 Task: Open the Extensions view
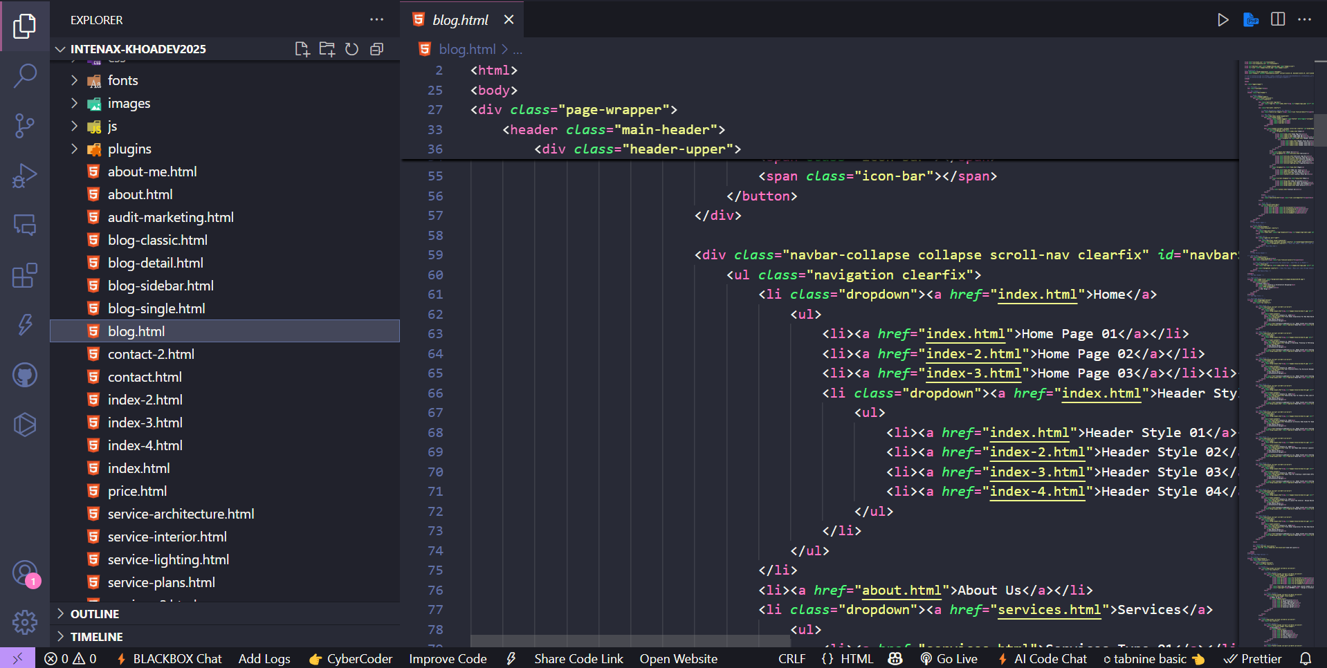(x=25, y=275)
